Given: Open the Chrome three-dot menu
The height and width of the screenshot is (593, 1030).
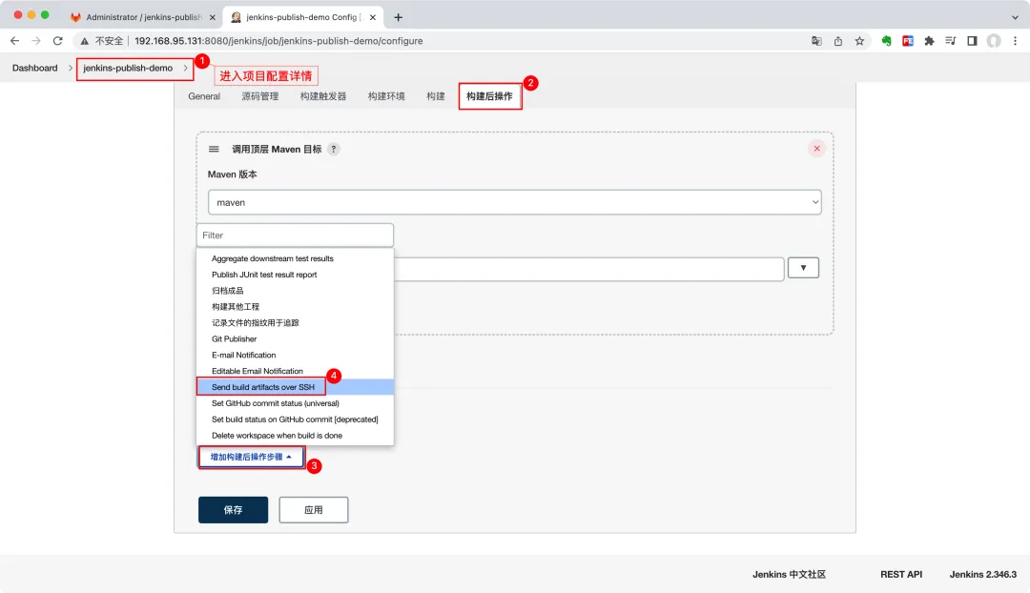Looking at the screenshot, I should [x=1015, y=41].
